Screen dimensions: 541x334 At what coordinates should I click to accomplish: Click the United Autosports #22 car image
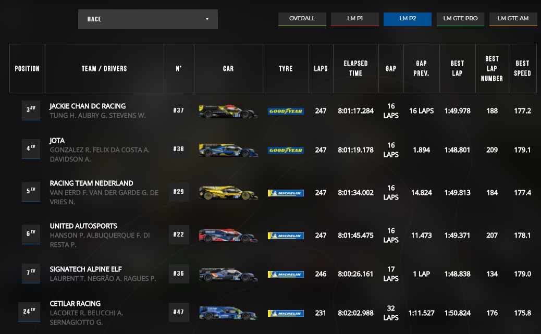coord(228,236)
